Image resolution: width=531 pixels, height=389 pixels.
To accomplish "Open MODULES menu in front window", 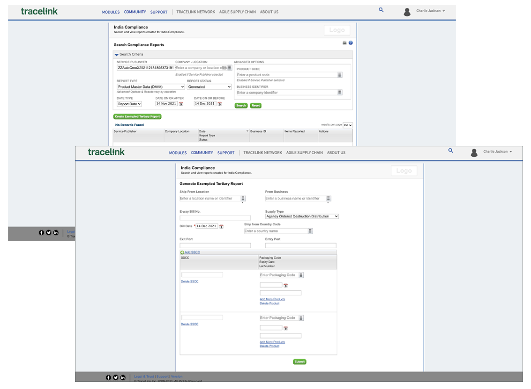I will tap(178, 153).
